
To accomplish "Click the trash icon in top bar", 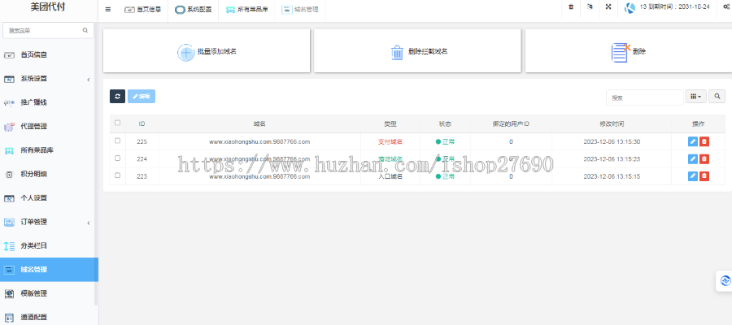I will (x=571, y=7).
